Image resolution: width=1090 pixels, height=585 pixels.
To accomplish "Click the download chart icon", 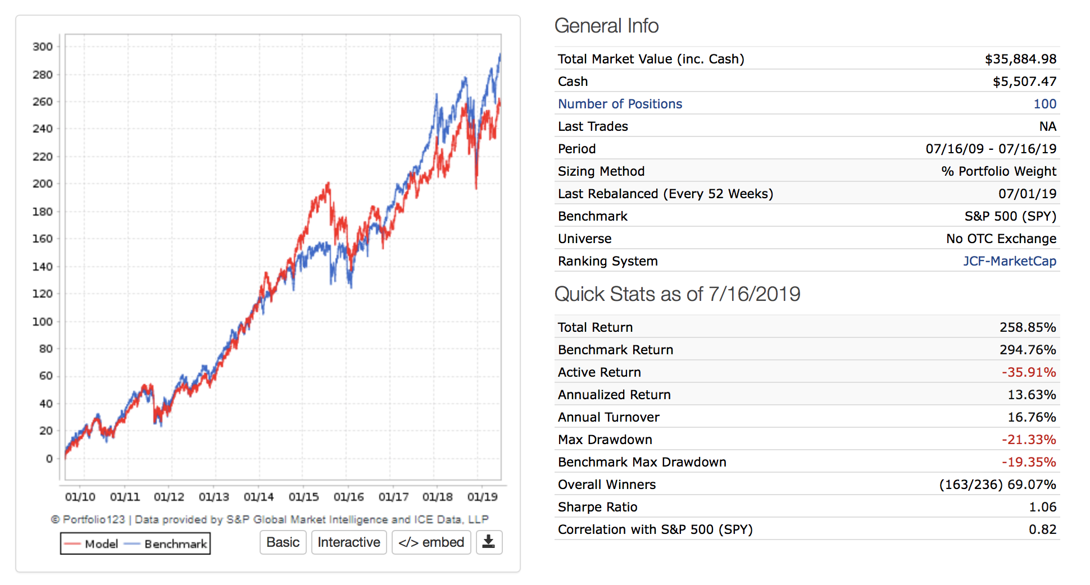I will point(489,542).
